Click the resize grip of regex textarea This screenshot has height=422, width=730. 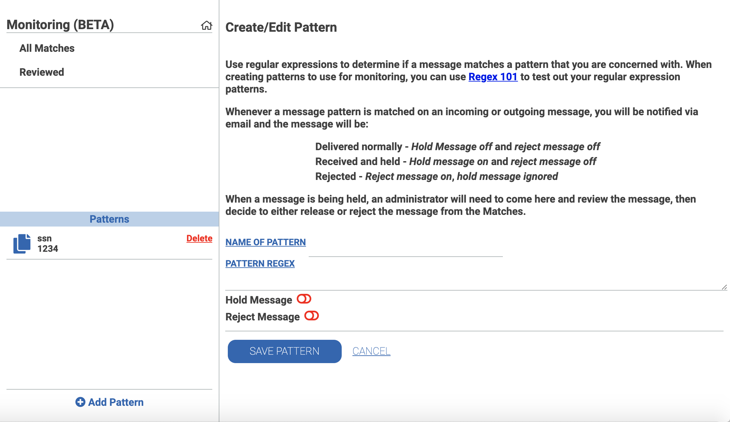tap(724, 287)
